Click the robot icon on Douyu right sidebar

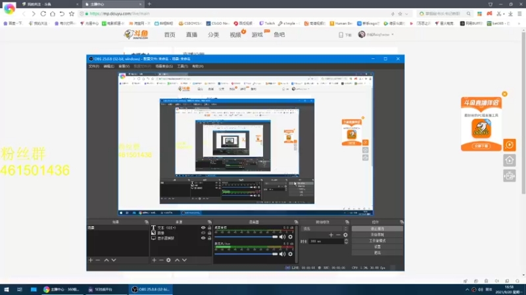point(510,176)
